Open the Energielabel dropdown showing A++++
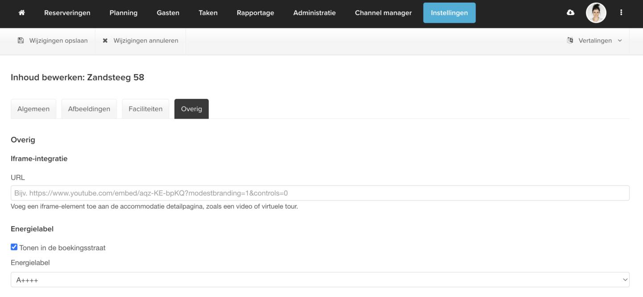Viewport: 643px width, 297px height. click(x=320, y=280)
